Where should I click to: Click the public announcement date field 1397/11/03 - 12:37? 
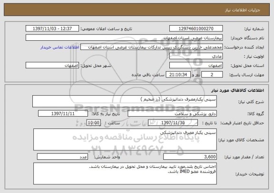point(52,28)
